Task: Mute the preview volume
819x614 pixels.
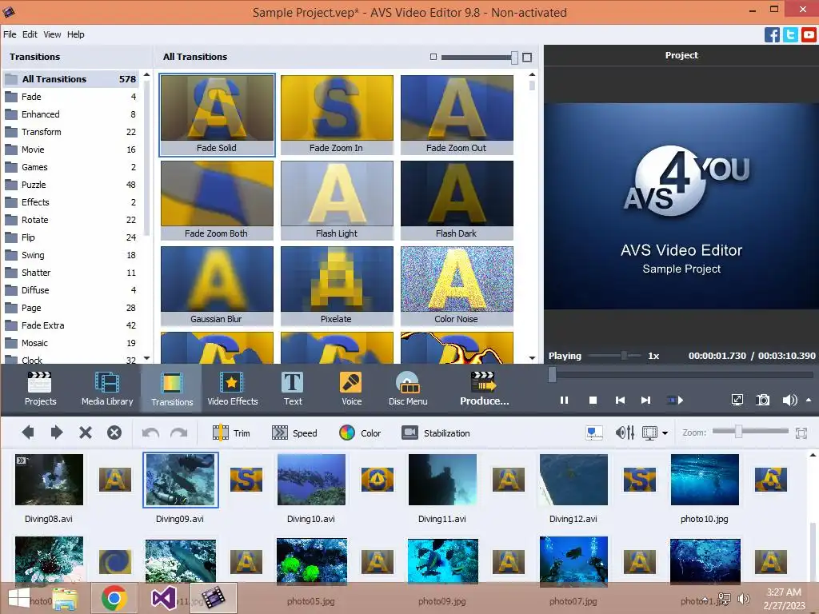Action: pyautogui.click(x=789, y=400)
